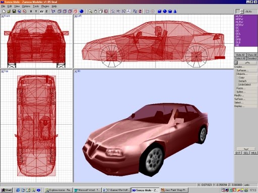Open the Help menu

pyautogui.click(x=54, y=6)
